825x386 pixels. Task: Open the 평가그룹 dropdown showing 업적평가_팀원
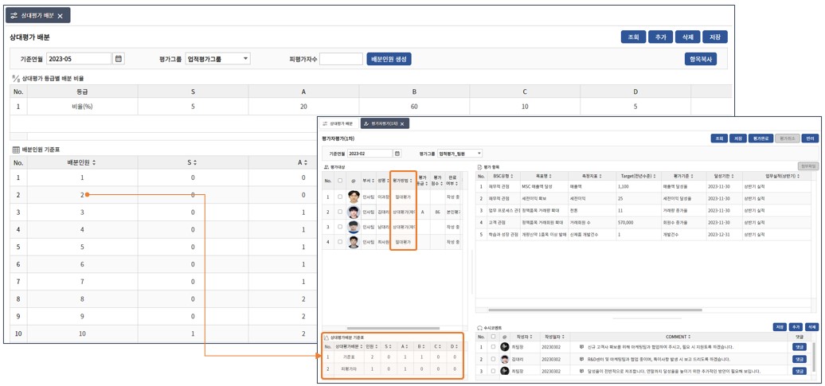pyautogui.click(x=459, y=153)
